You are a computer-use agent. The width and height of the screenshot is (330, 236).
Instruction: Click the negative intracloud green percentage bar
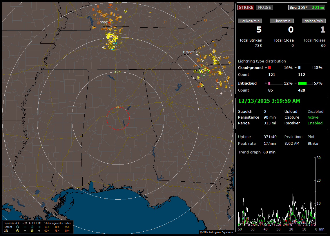[x=305, y=83]
